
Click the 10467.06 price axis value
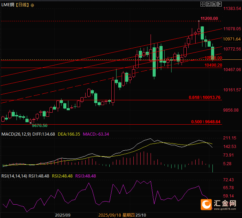[x=232, y=70]
